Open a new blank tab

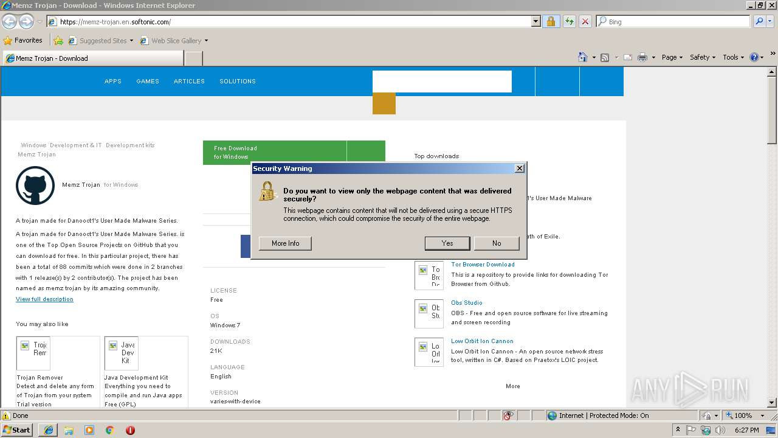tap(193, 58)
